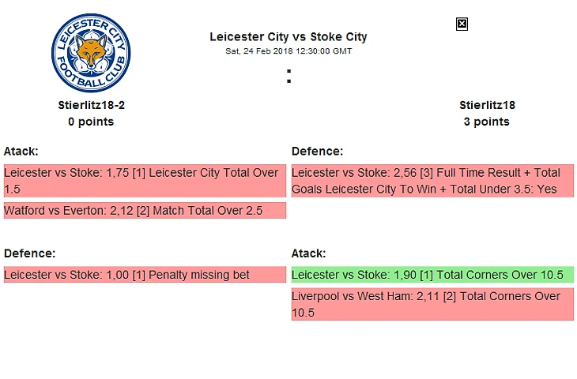Image resolution: width=577 pixels, height=379 pixels.
Task: Click 'Stoke City' in the match title
Action: pyautogui.click(x=338, y=36)
